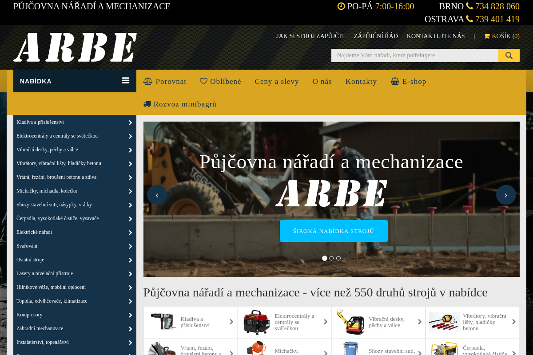Viewport: 533px width, 355px height.
Task: Click the ARBE logo in header
Action: pyautogui.click(x=75, y=47)
